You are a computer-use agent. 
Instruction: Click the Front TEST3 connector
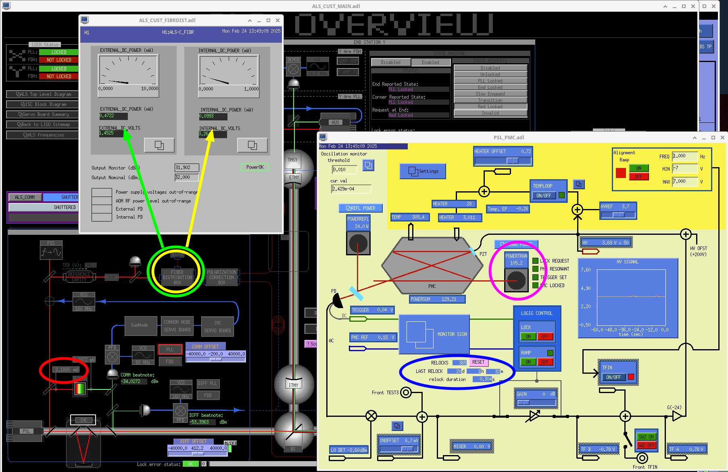click(x=406, y=392)
